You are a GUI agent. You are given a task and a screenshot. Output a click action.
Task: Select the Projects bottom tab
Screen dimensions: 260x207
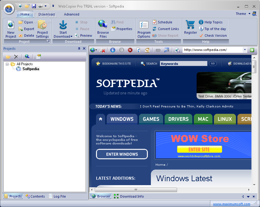click(13, 196)
